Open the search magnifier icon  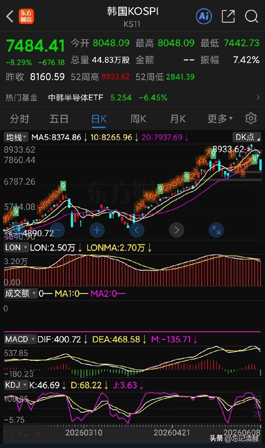click(x=251, y=16)
